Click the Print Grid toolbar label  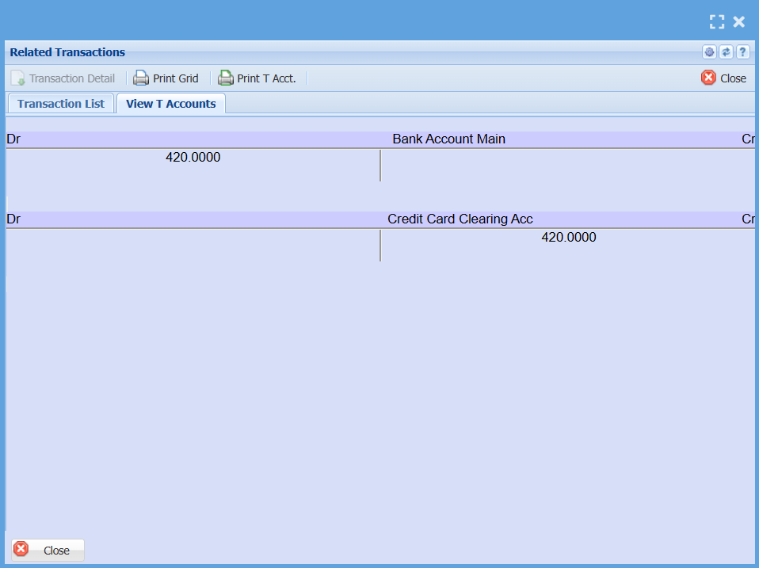click(x=175, y=78)
